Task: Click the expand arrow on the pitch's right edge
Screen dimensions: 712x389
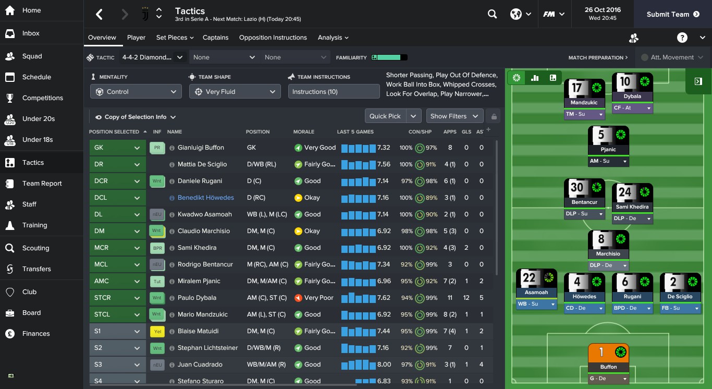Action: coord(698,82)
